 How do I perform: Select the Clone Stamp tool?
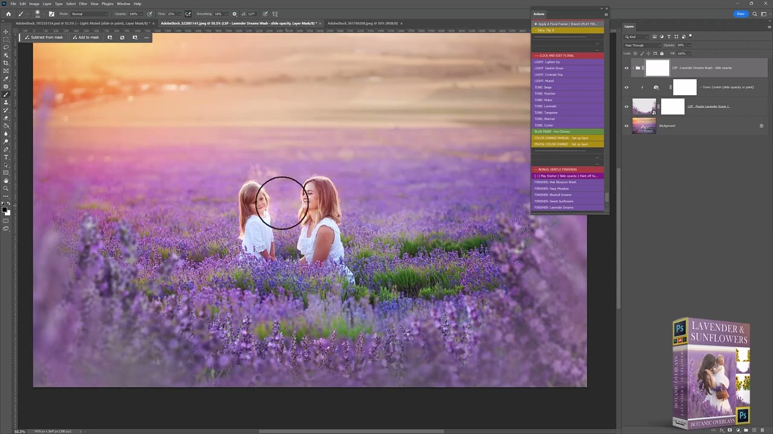[x=6, y=102]
